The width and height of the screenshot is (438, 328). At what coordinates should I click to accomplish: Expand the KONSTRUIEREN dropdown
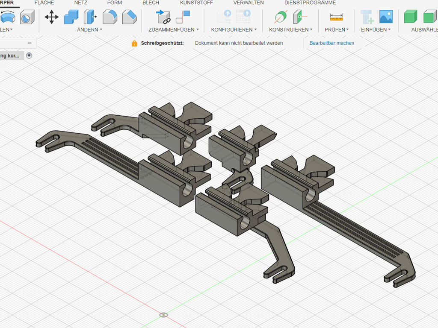click(291, 30)
